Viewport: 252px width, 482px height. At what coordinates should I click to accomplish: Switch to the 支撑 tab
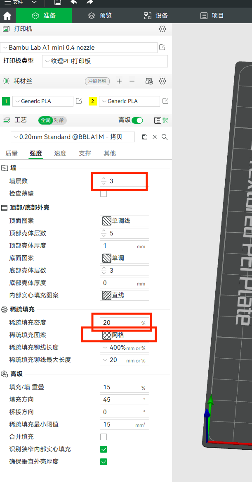[85, 153]
